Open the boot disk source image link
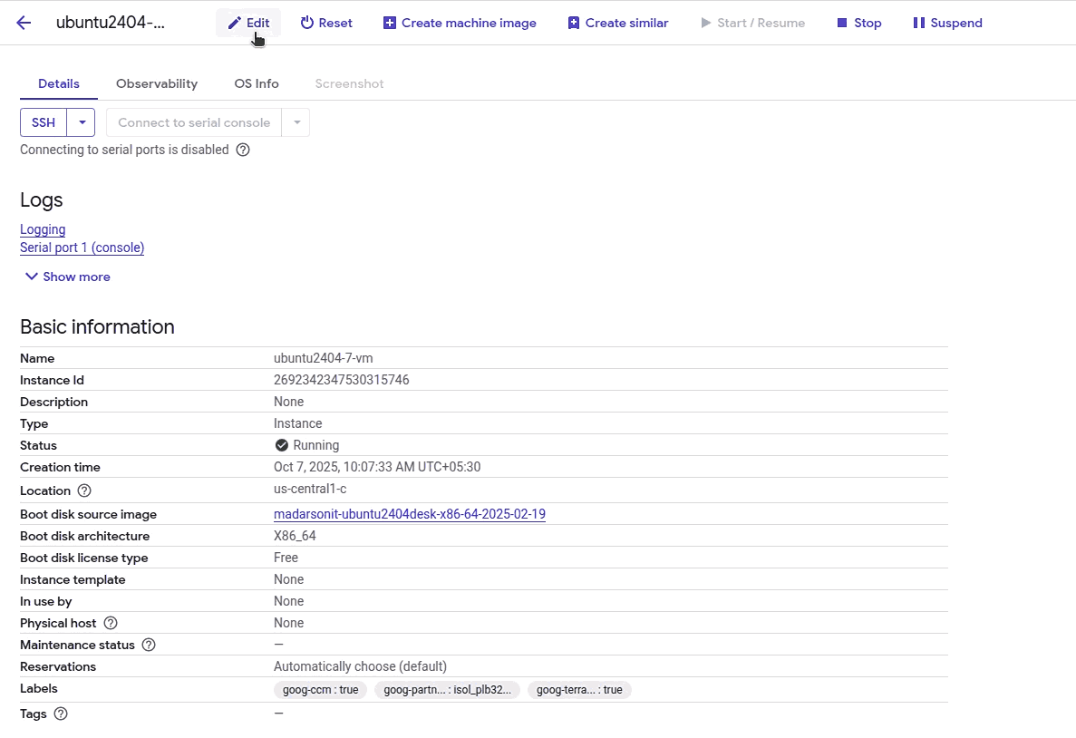The height and width of the screenshot is (738, 1076). (x=410, y=514)
